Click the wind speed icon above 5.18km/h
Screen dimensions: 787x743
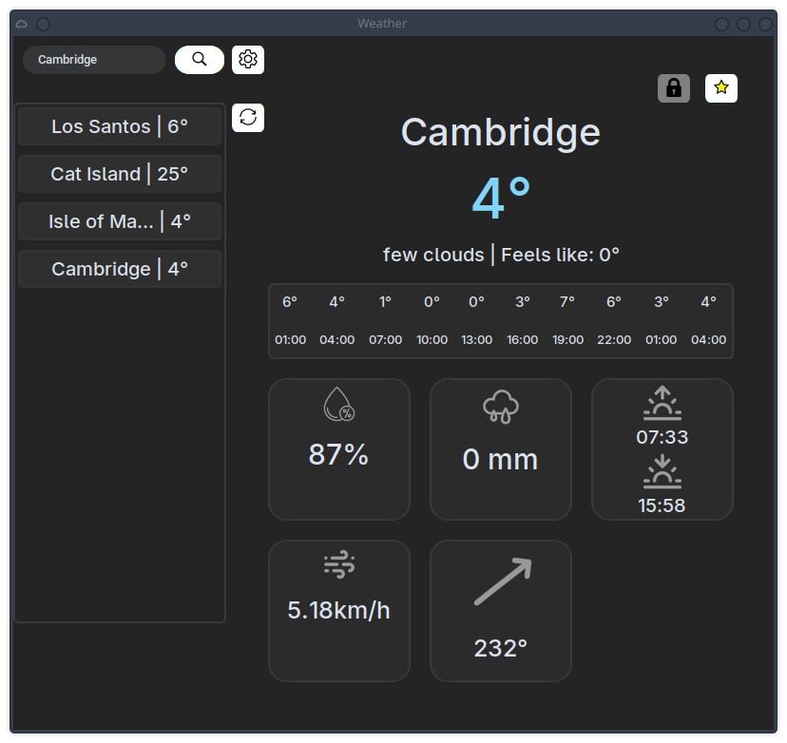point(339,564)
